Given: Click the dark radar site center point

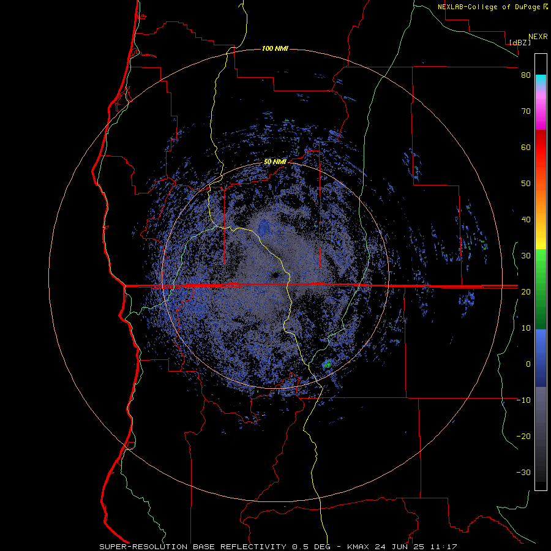Looking at the screenshot, I should (275, 275).
